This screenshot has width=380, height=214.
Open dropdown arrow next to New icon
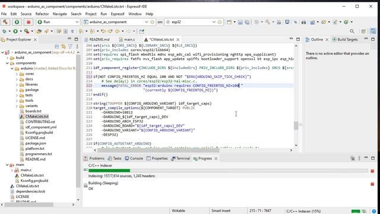point(235,22)
